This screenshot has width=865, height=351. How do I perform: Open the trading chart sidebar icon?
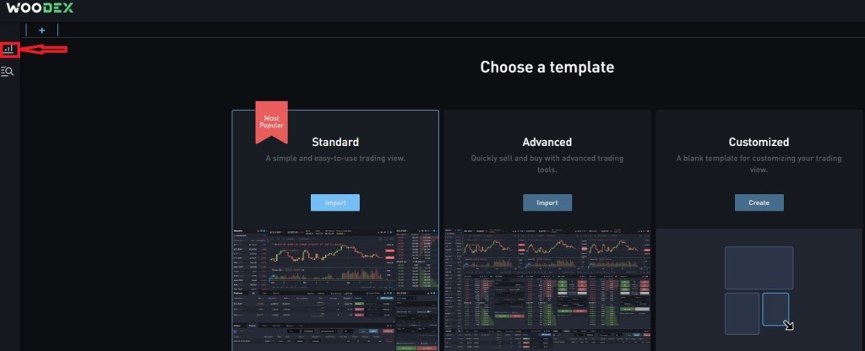[x=8, y=49]
